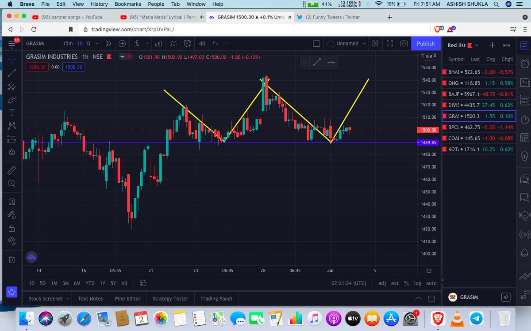Image resolution: width=531 pixels, height=331 pixels.
Task: Add a symbol to the watchlist
Action: (x=493, y=45)
